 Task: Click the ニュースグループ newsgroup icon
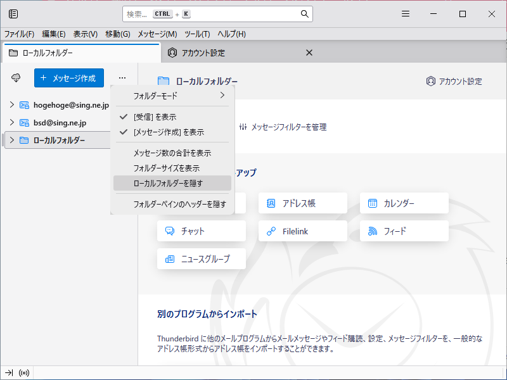(x=170, y=259)
